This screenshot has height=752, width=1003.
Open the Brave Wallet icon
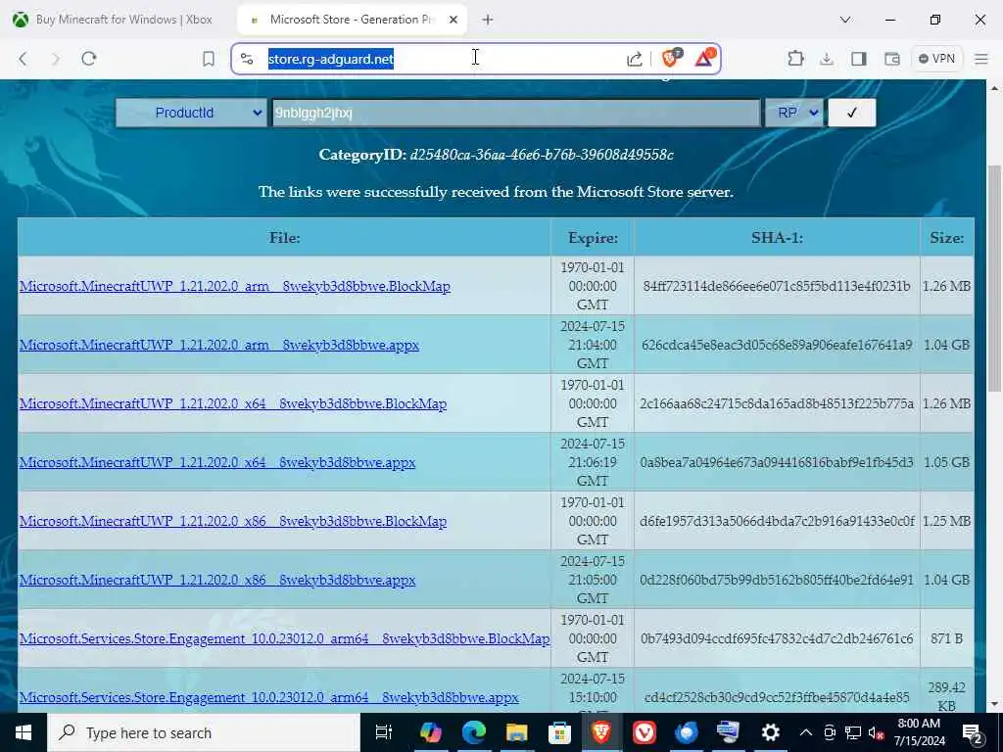tap(891, 59)
